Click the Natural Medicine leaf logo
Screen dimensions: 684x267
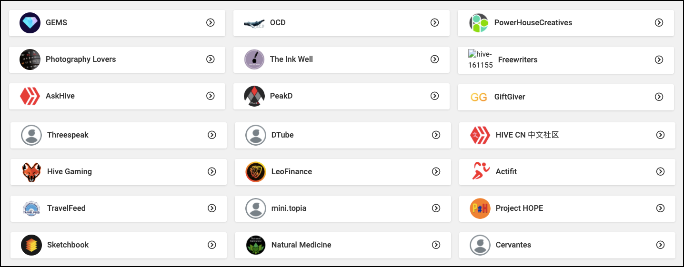pos(256,245)
